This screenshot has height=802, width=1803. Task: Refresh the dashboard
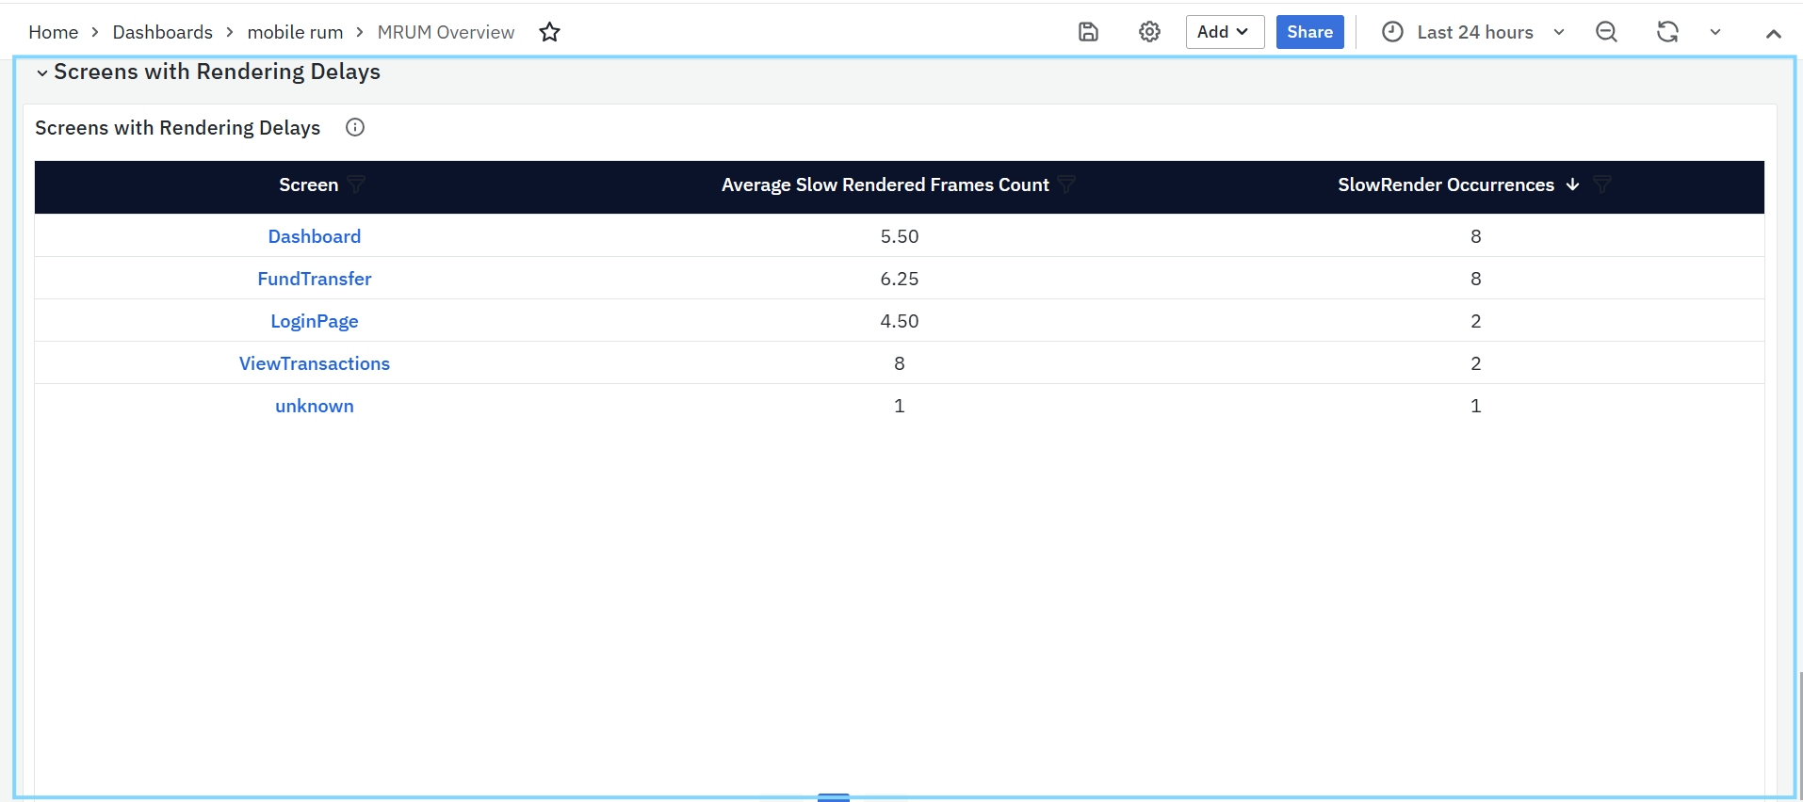[x=1667, y=32]
